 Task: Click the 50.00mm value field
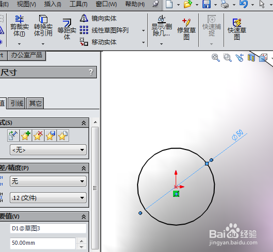pyautogui.click(x=43, y=243)
